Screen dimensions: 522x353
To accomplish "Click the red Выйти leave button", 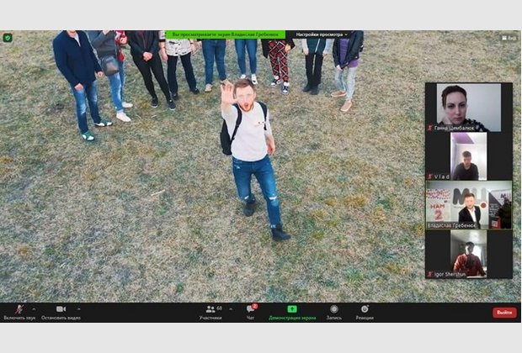I will (504, 313).
